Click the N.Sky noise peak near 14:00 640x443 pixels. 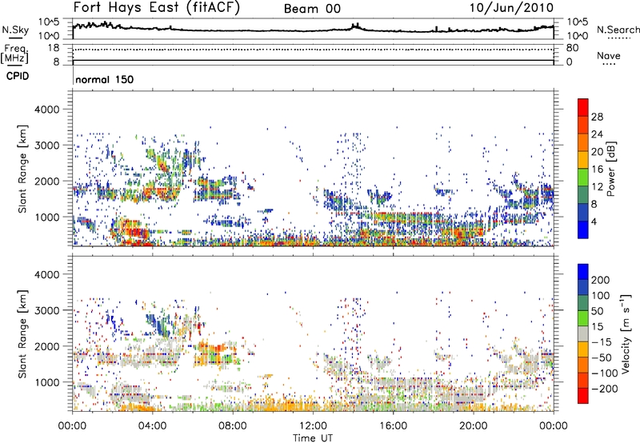tap(355, 26)
